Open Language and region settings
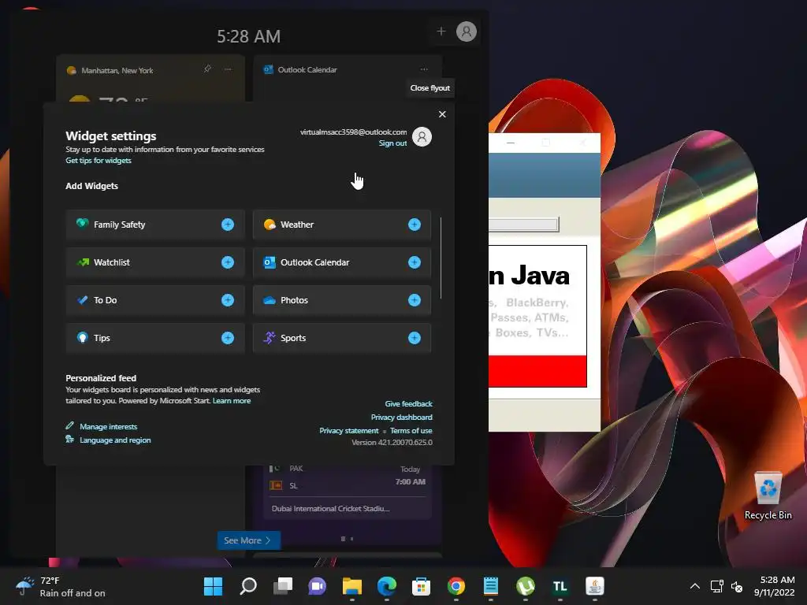Screen dimensions: 807x605 point(115,440)
